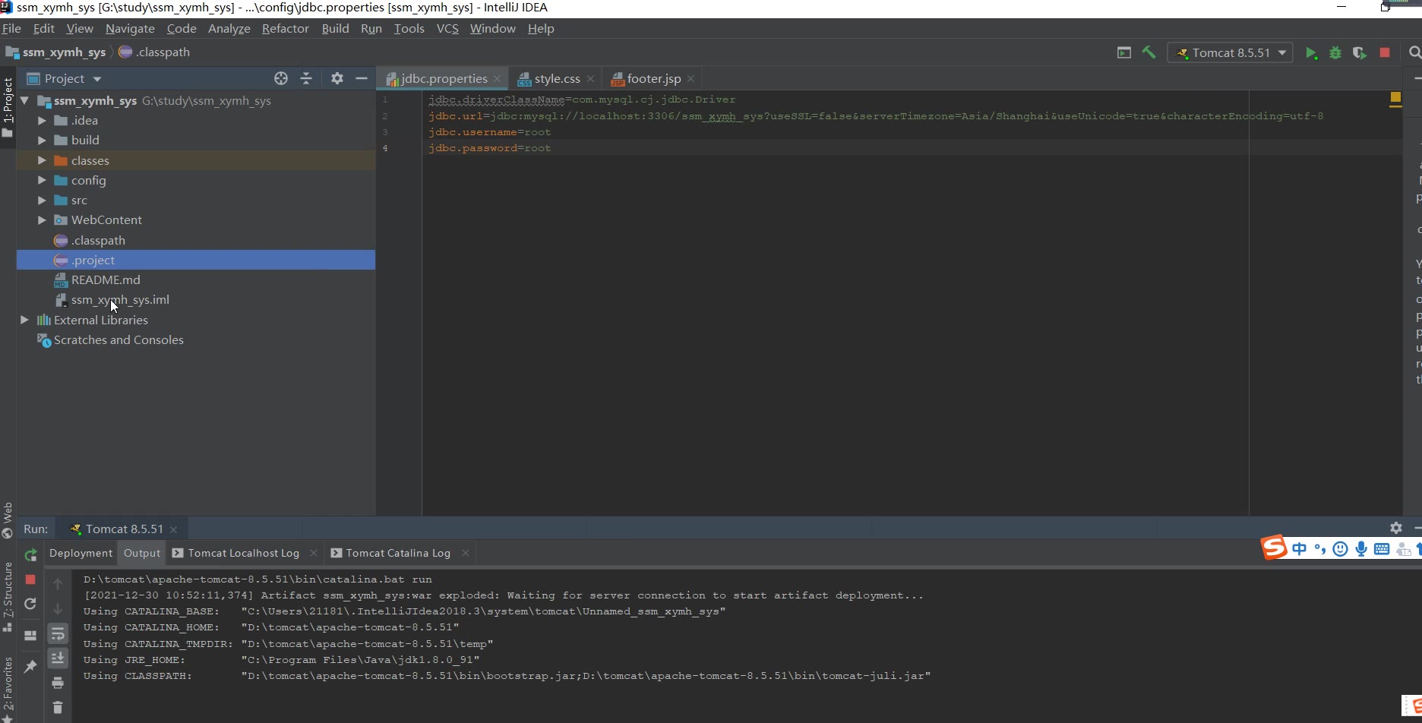The image size is (1422, 723).
Task: Click the Rerun Tomcat green arrow in Run panel
Action: pyautogui.click(x=30, y=555)
